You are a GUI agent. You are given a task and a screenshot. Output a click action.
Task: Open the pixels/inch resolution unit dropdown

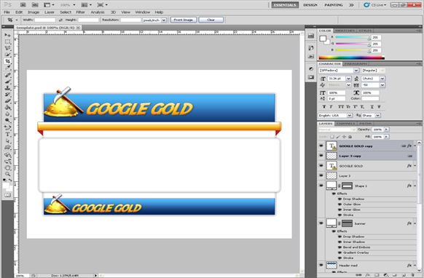[x=164, y=20]
